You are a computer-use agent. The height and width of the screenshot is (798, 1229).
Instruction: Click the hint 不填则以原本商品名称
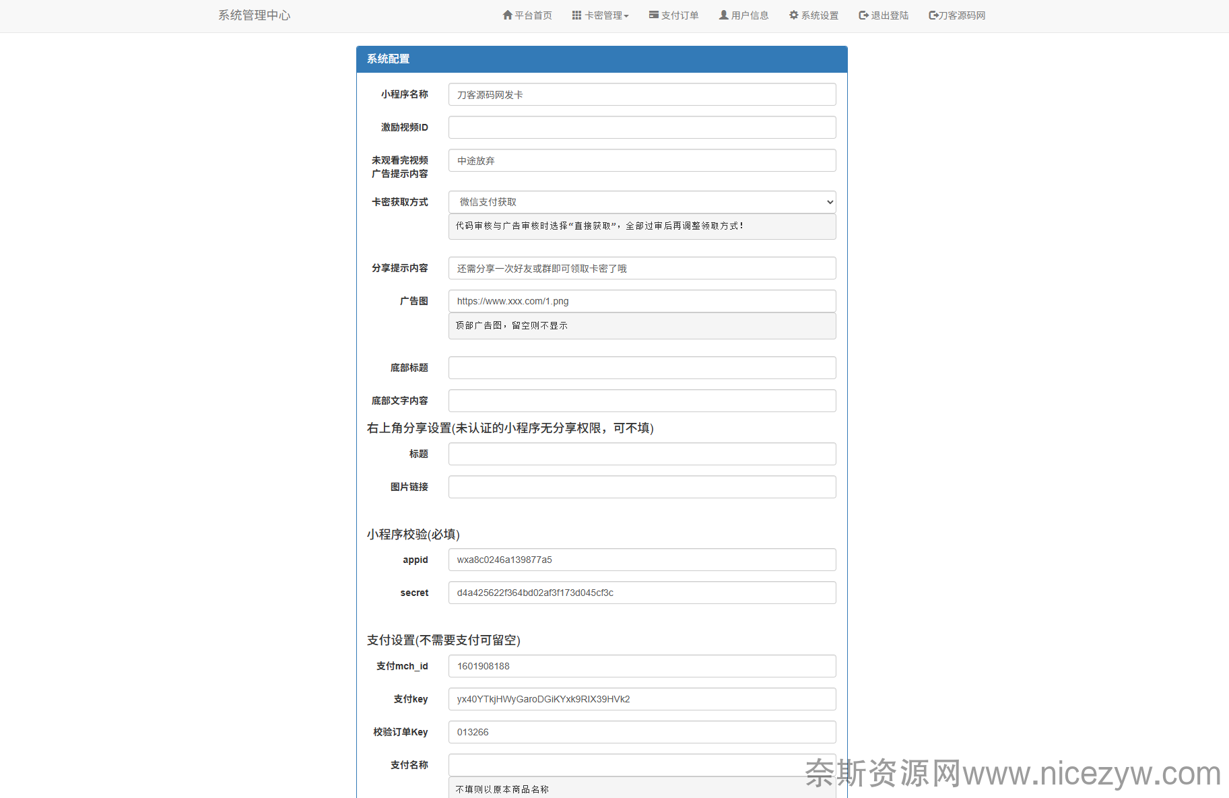(x=502, y=789)
